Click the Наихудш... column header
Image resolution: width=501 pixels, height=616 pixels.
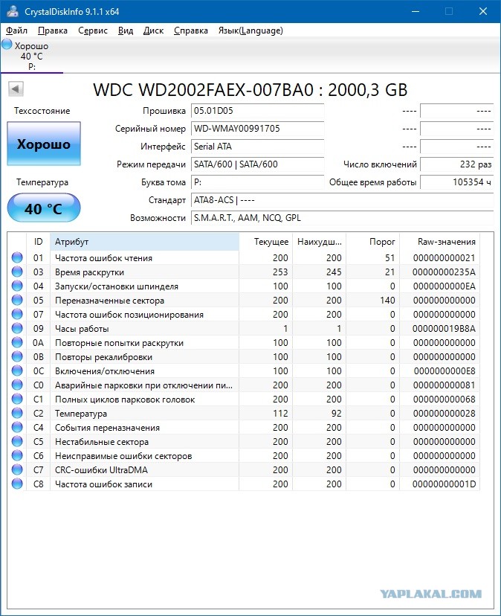tap(319, 242)
